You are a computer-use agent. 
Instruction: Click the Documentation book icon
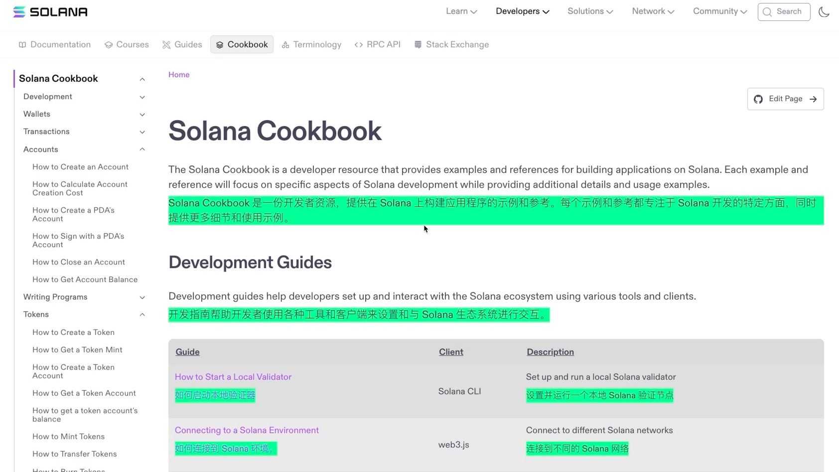tap(22, 45)
